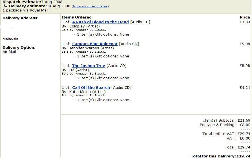Click the Postage & Packing amount £8.05

click(x=245, y=125)
